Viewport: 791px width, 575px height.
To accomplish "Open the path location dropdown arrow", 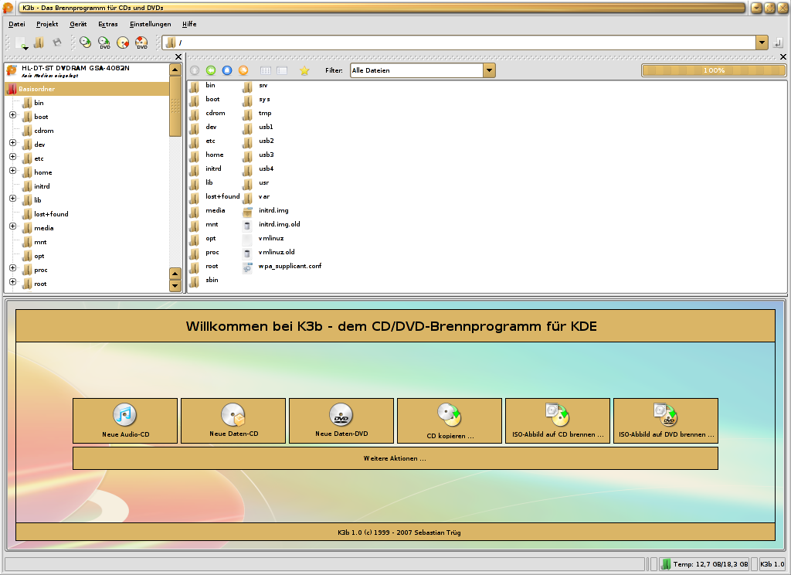I will tap(762, 43).
